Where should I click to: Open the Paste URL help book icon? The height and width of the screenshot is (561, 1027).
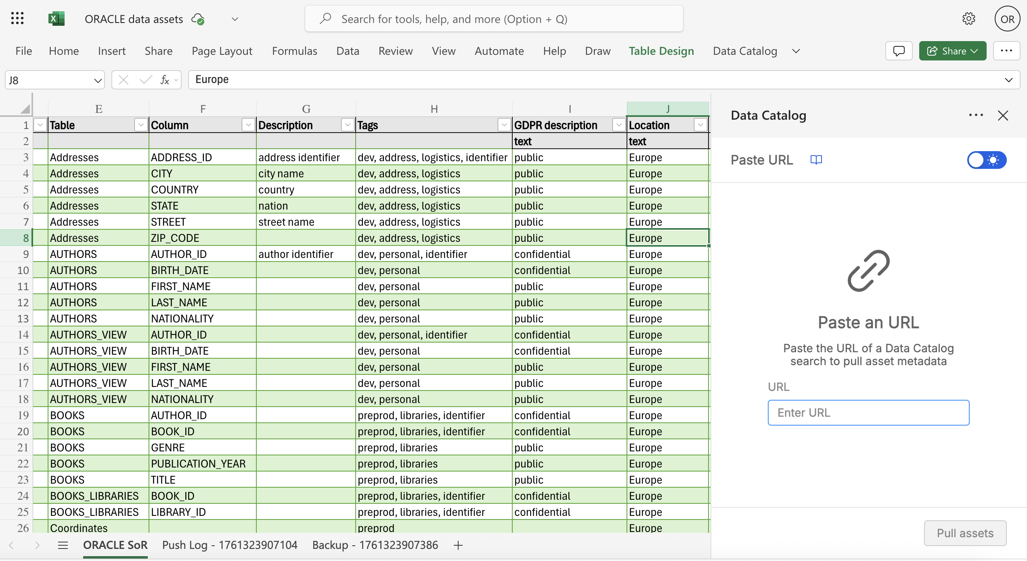(x=816, y=160)
